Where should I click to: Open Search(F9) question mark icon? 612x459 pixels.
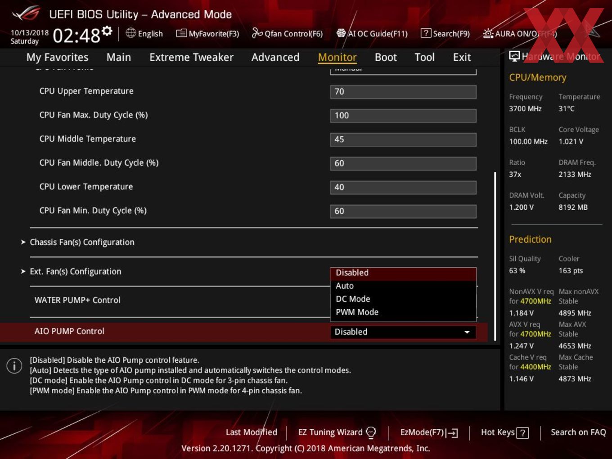point(426,33)
